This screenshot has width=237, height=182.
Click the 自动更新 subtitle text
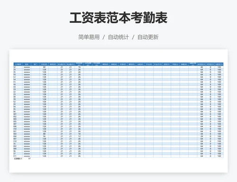[148, 37]
